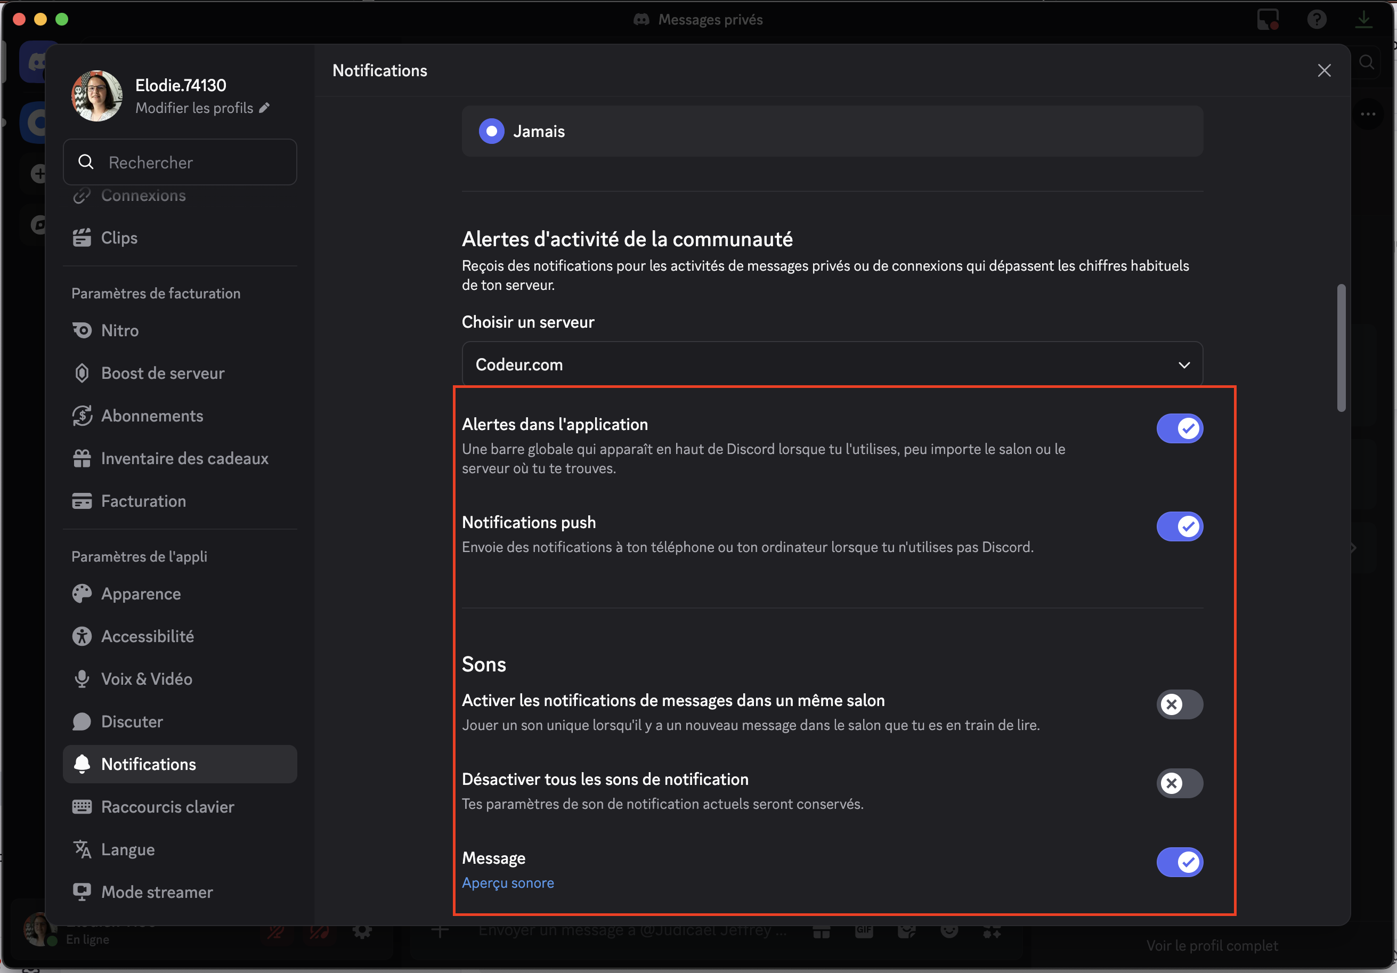Open Boost de serveur settings

click(x=163, y=373)
